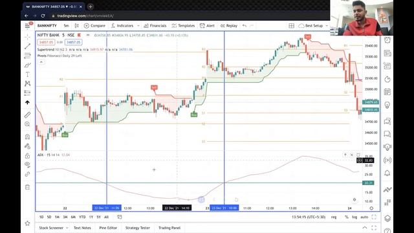The image size is (414, 233).
Task: Open the hamburger main menu
Action: pyautogui.click(x=27, y=26)
